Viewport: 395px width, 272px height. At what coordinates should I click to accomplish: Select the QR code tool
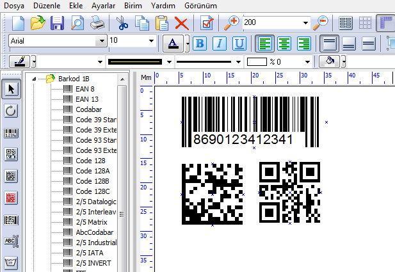pyautogui.click(x=11, y=154)
